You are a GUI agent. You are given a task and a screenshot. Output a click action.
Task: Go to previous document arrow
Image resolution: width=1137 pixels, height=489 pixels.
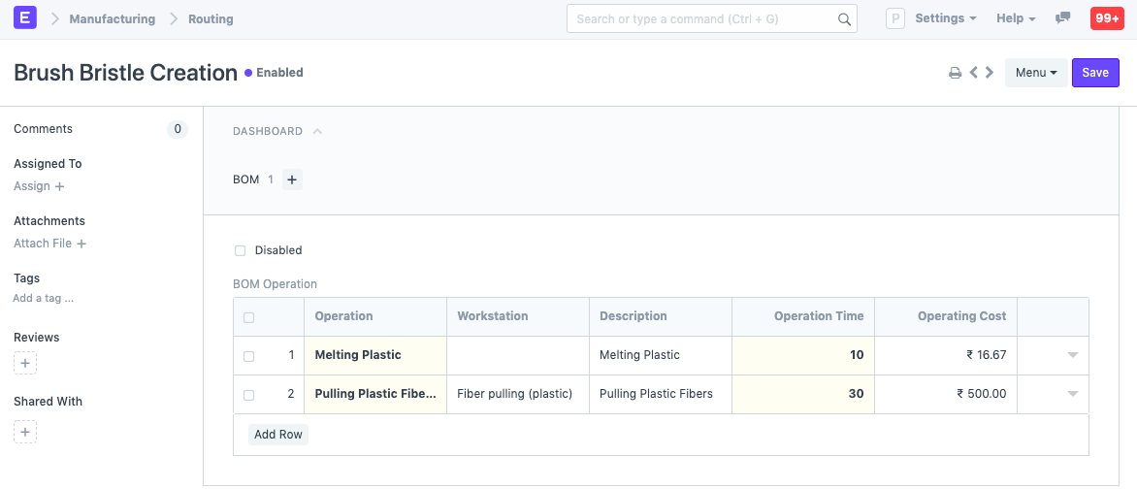[973, 73]
